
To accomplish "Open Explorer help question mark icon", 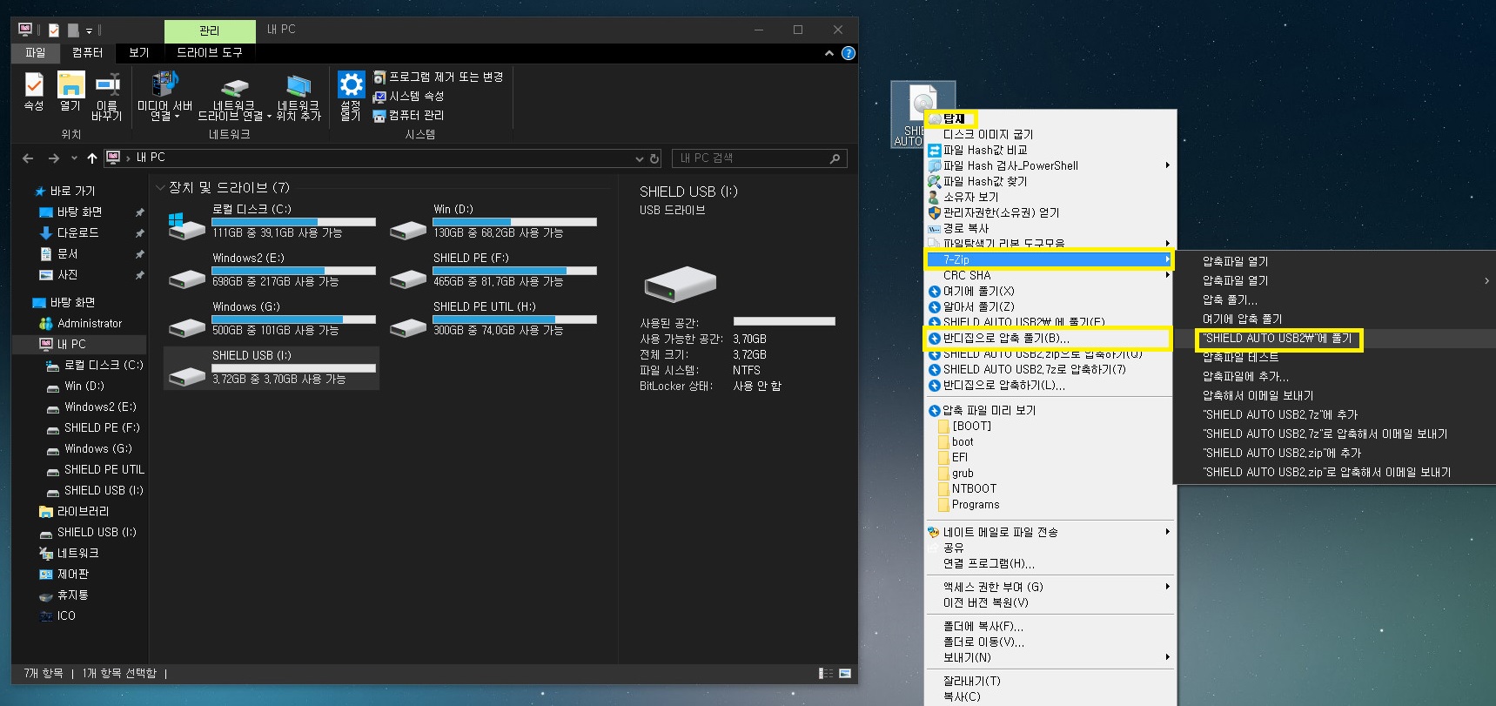I will pyautogui.click(x=849, y=53).
